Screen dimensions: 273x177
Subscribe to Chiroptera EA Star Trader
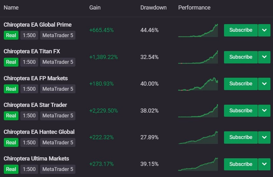pyautogui.click(x=241, y=110)
